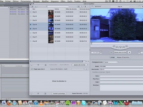Open iTunes from the Dock
The width and height of the screenshot is (143, 107).
(36, 103)
